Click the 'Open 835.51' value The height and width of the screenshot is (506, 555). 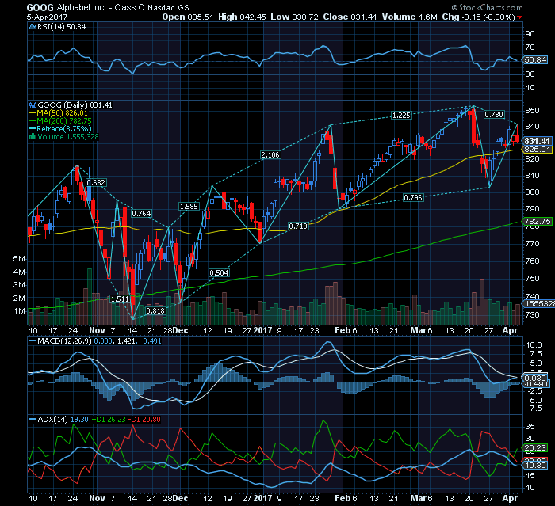point(188,17)
